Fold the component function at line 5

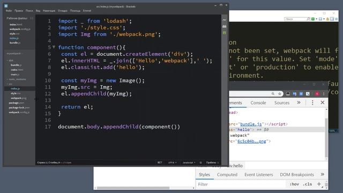point(54,47)
